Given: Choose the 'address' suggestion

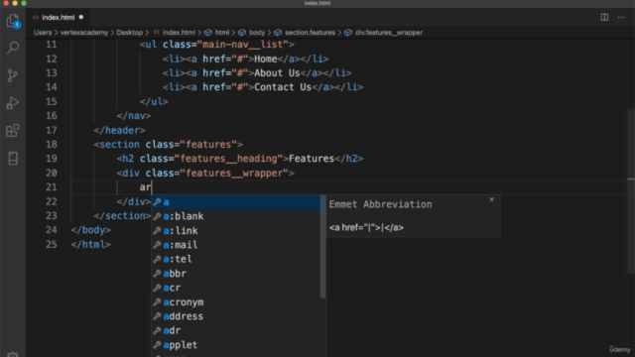Looking at the screenshot, I should (236, 316).
